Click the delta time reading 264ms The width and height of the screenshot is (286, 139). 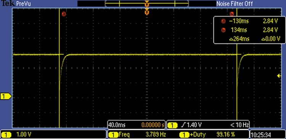(239, 38)
